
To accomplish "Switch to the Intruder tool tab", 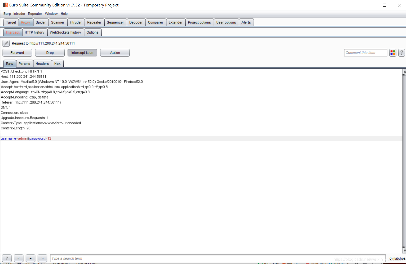I will tap(76, 22).
